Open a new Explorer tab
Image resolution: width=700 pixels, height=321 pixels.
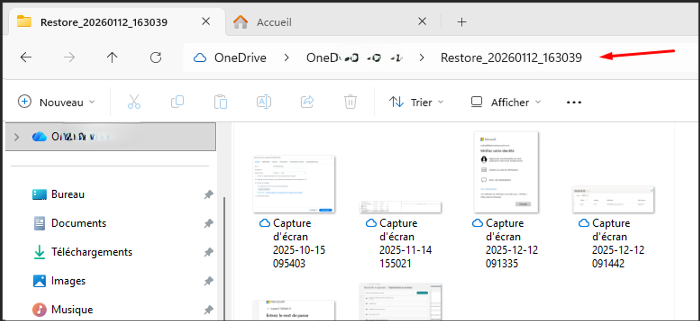click(462, 21)
